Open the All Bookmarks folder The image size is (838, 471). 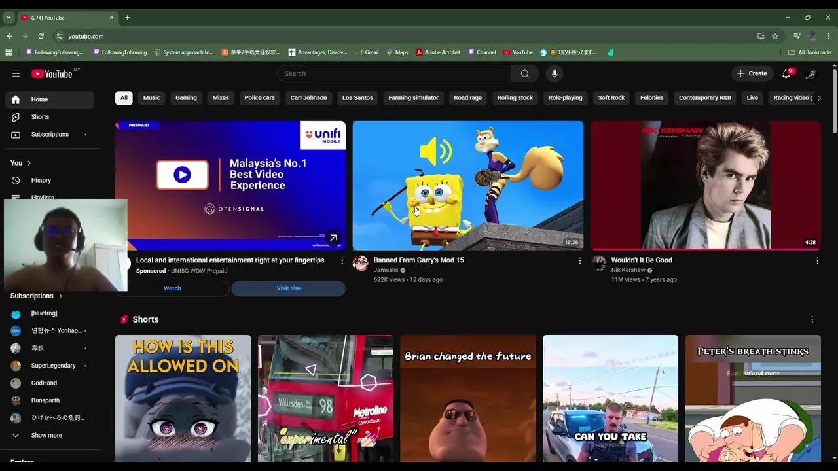tap(810, 52)
